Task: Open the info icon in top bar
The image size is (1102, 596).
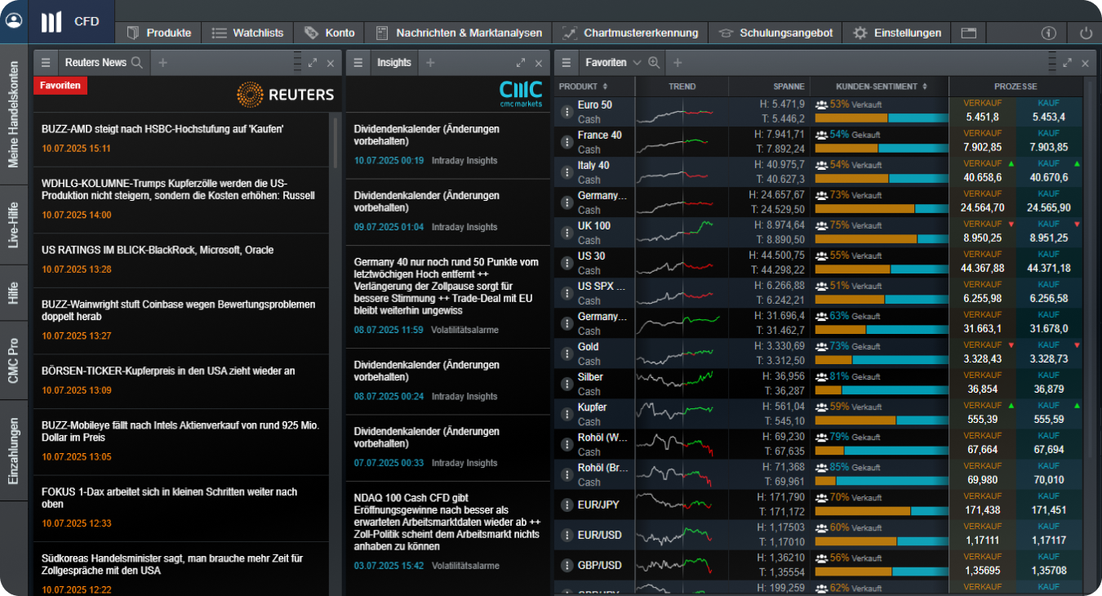Action: point(1049,33)
